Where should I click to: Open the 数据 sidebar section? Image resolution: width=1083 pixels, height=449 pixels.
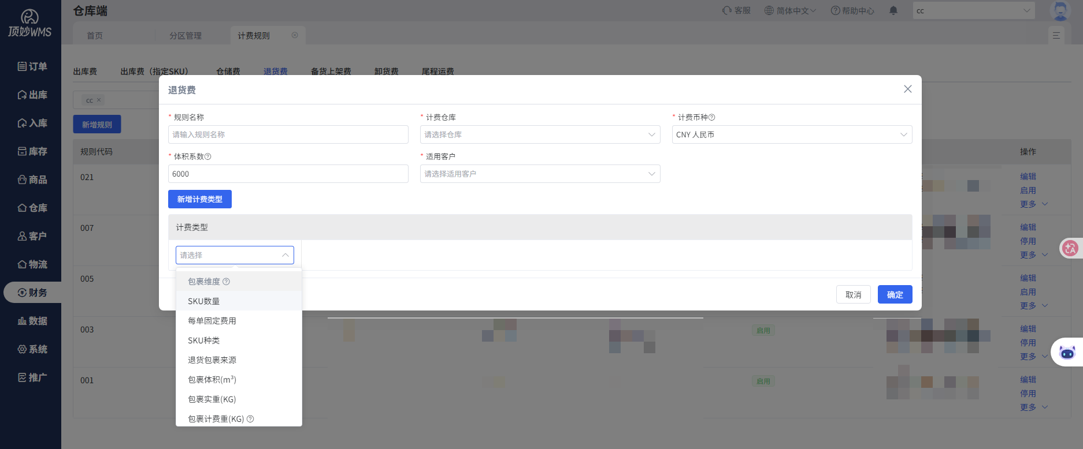(32, 321)
